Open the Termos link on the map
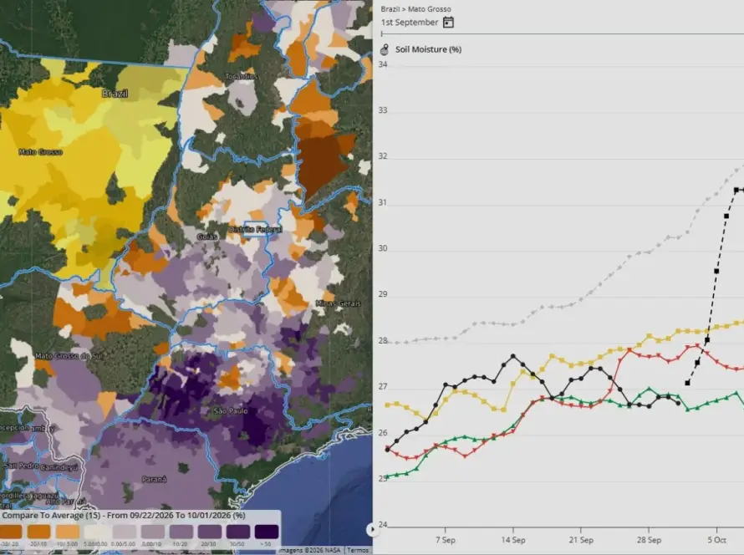 358,550
